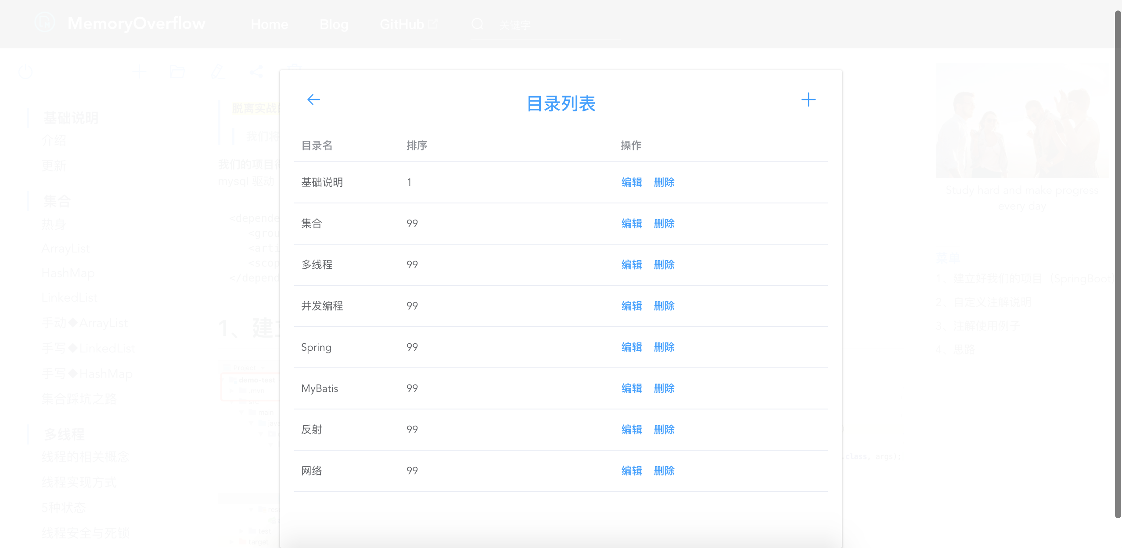The width and height of the screenshot is (1122, 548).
Task: Select the 网络 name cell
Action: (312, 471)
